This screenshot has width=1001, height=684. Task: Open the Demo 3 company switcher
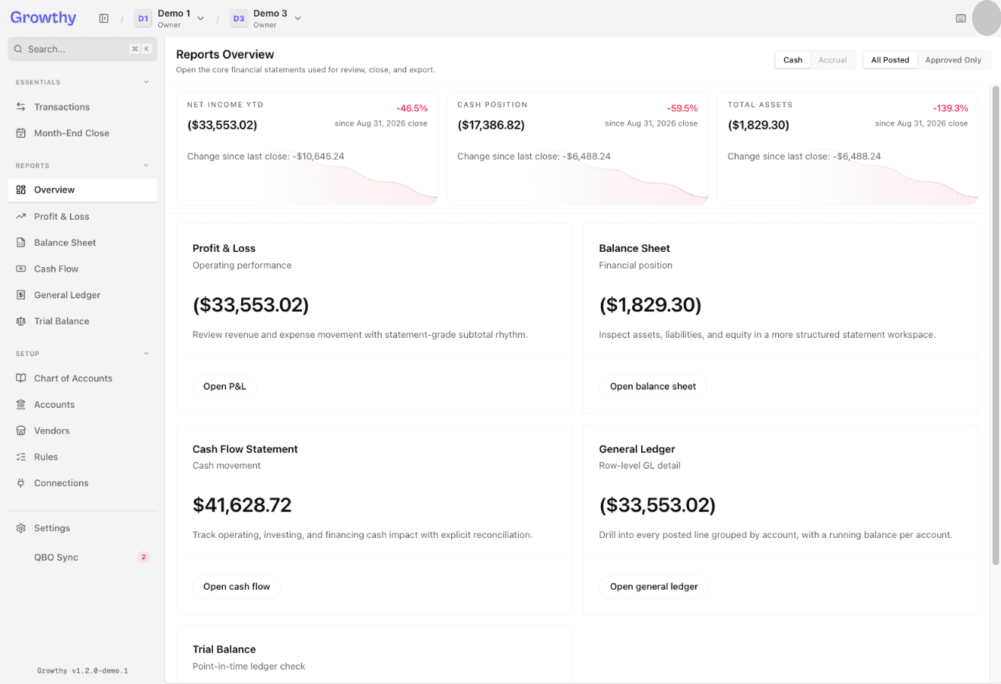(x=266, y=18)
